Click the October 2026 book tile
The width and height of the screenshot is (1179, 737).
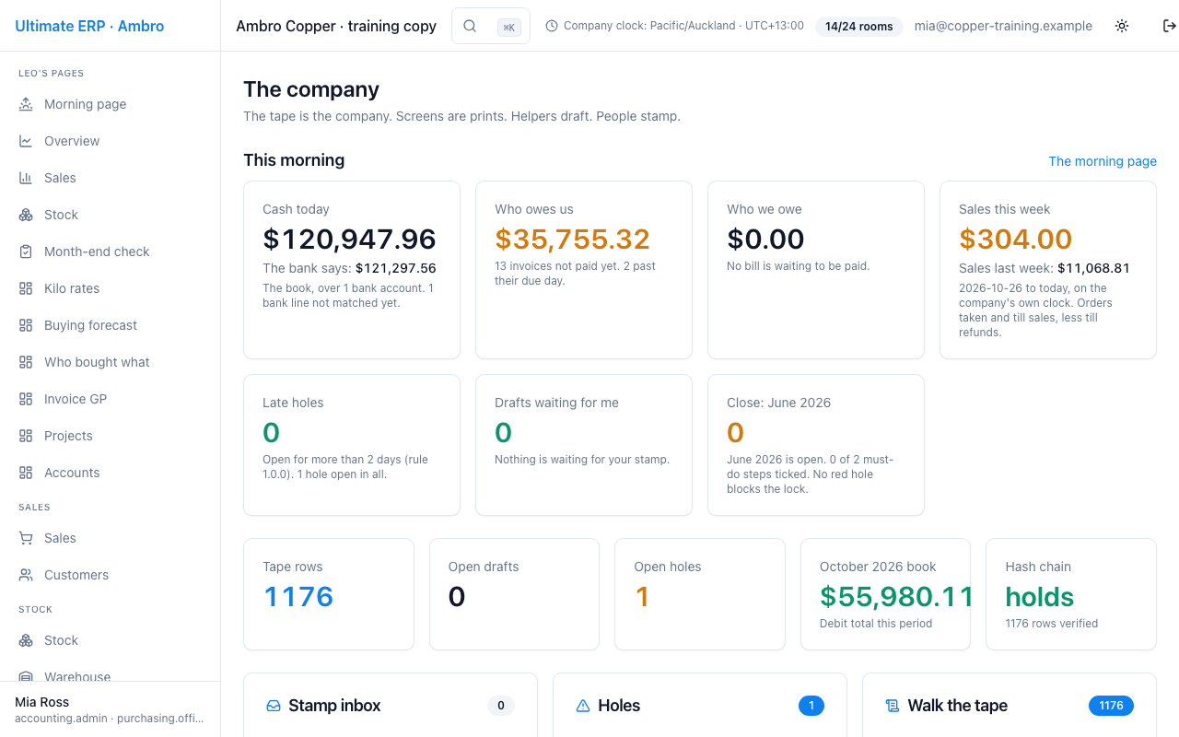(x=885, y=594)
